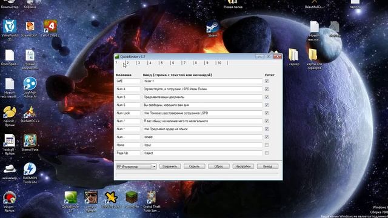
Task: Select the QuickBinder 1.7 desktop shortcut
Action: 70,198
